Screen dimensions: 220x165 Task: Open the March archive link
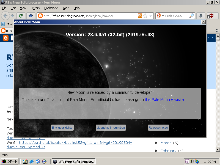click(166, 143)
